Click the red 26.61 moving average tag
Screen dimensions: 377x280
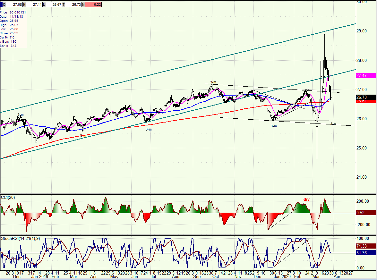click(x=365, y=101)
